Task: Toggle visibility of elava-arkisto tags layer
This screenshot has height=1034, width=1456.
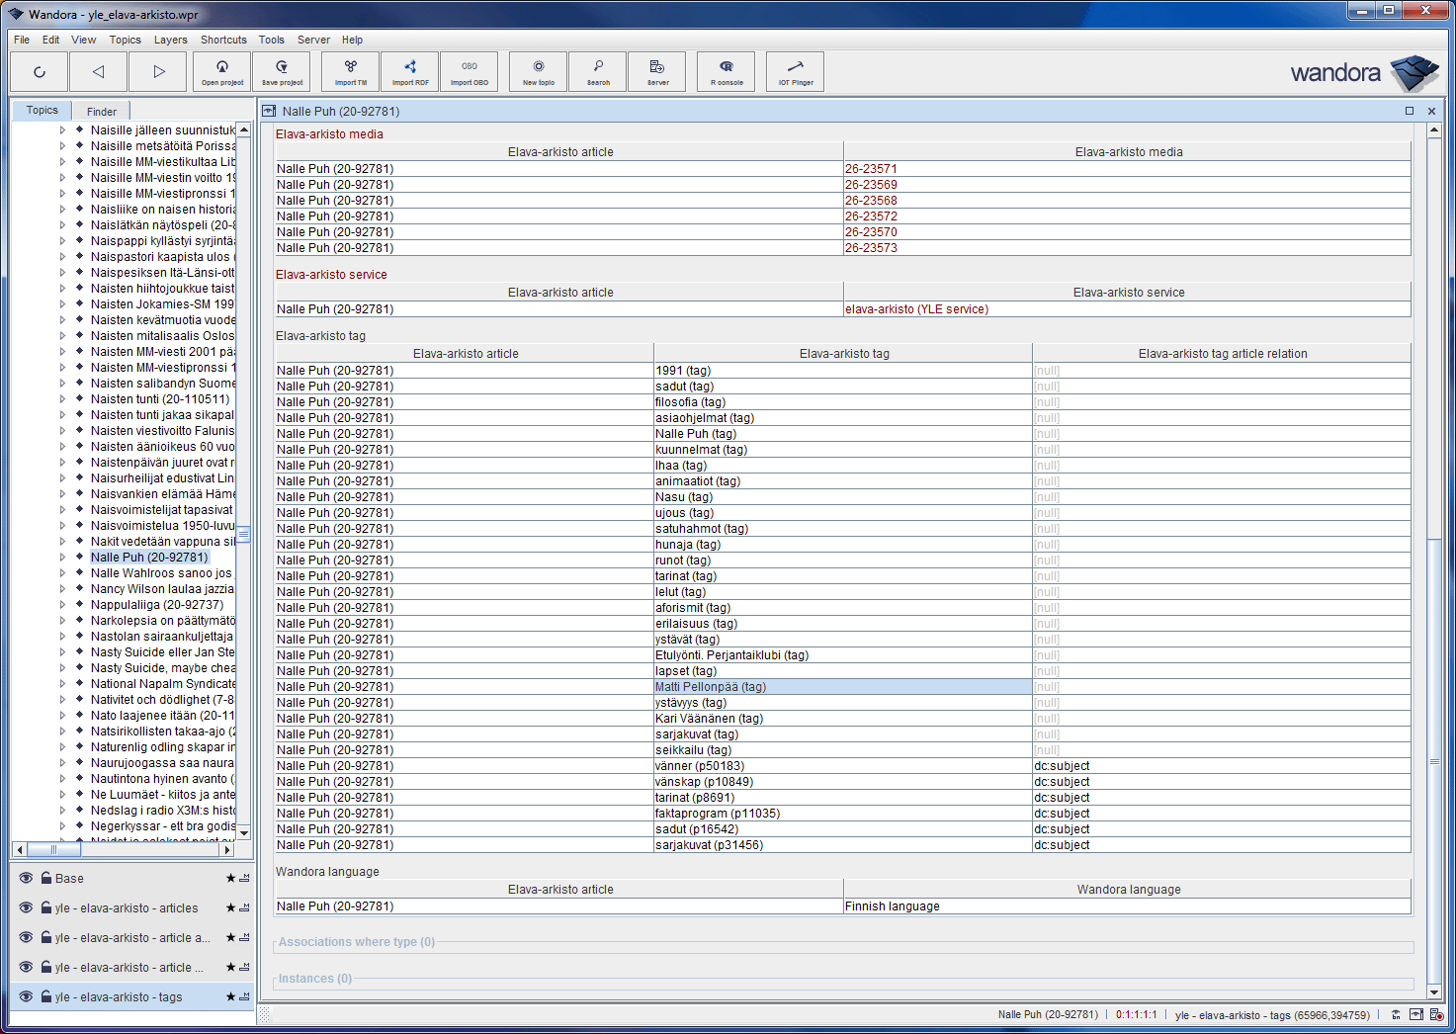Action: tap(27, 996)
